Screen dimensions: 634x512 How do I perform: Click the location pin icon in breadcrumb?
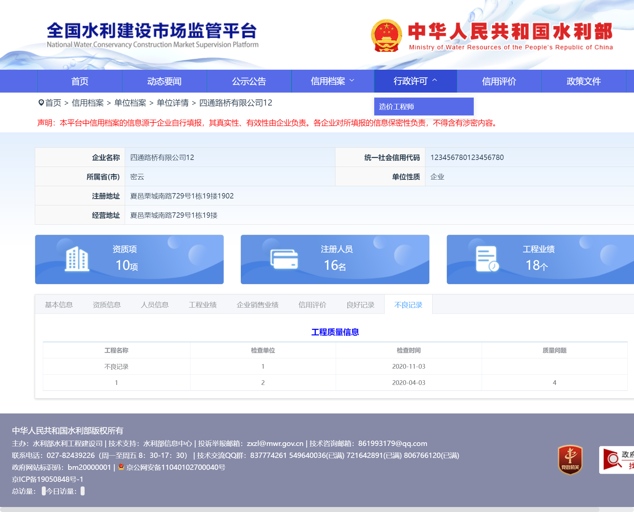[x=41, y=103]
